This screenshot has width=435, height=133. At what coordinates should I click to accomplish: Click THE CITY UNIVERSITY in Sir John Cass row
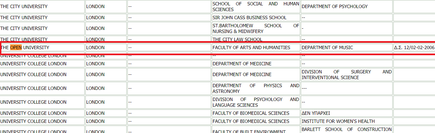[42, 18]
